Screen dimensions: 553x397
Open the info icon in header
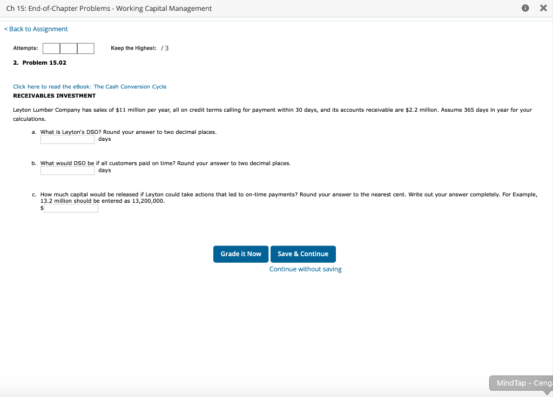point(525,8)
